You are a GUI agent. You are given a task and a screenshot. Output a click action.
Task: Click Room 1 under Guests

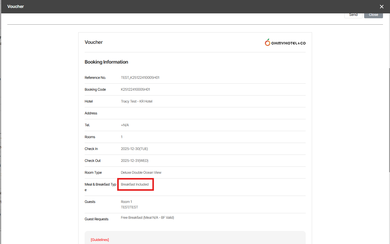[126, 202]
